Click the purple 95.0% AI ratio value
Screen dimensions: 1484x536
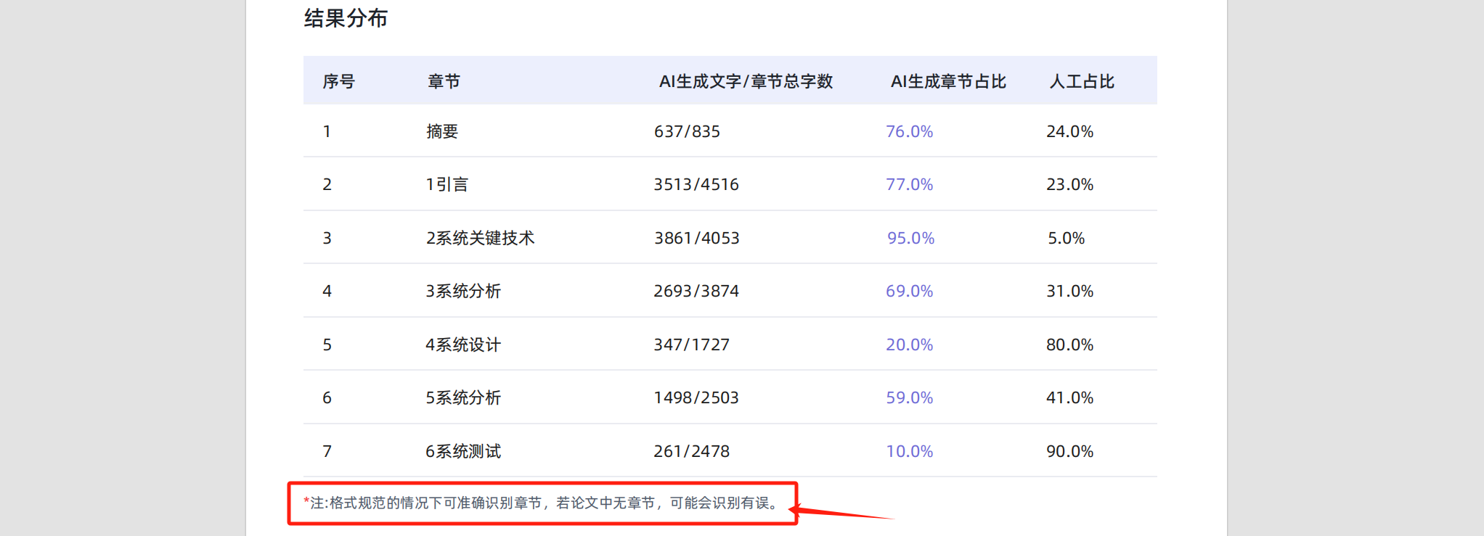click(910, 238)
